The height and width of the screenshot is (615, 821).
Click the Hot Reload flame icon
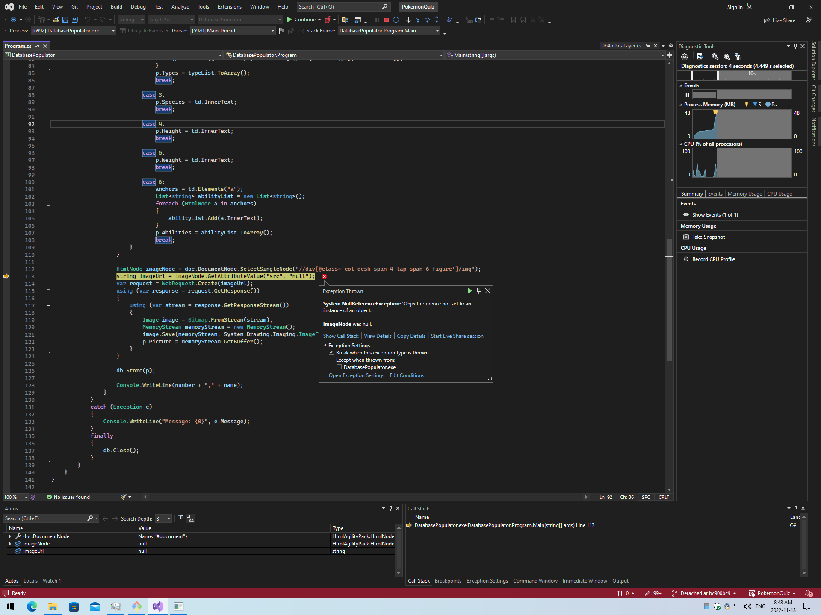328,20
